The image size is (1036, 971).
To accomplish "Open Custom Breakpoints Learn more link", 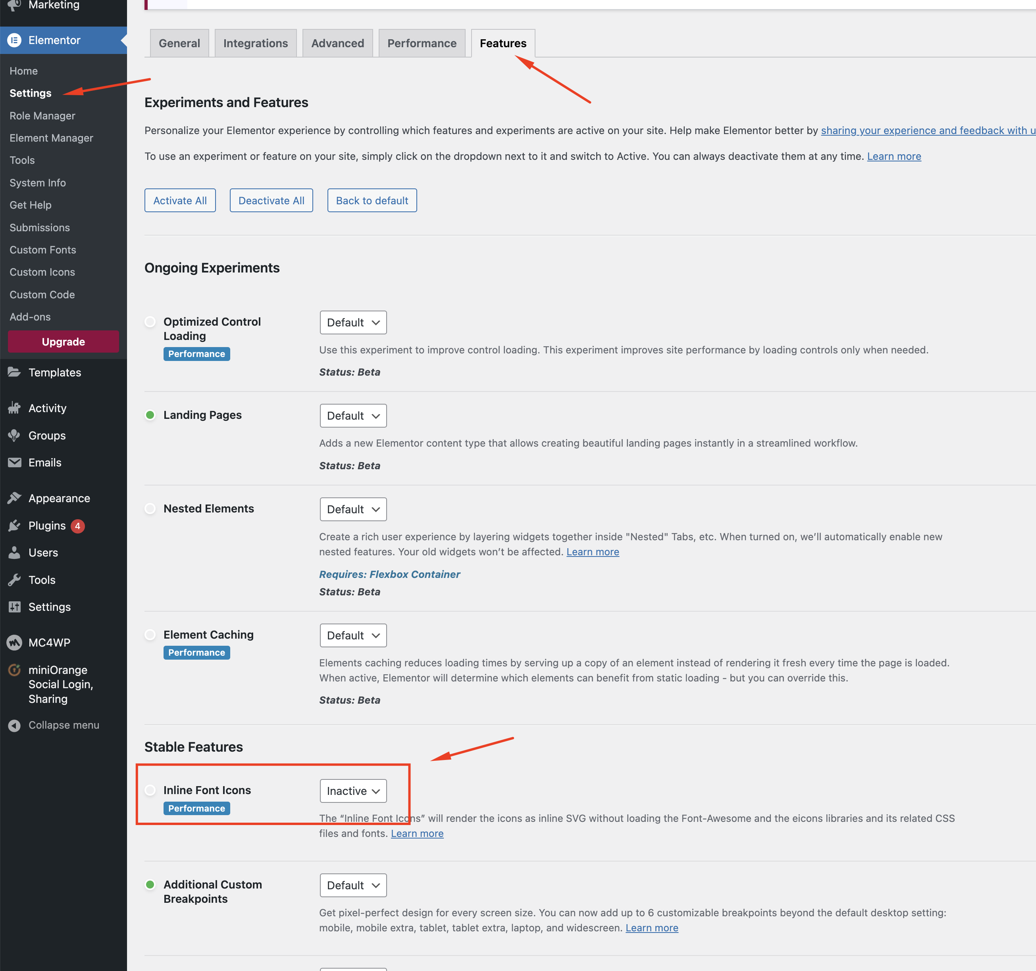I will (651, 928).
